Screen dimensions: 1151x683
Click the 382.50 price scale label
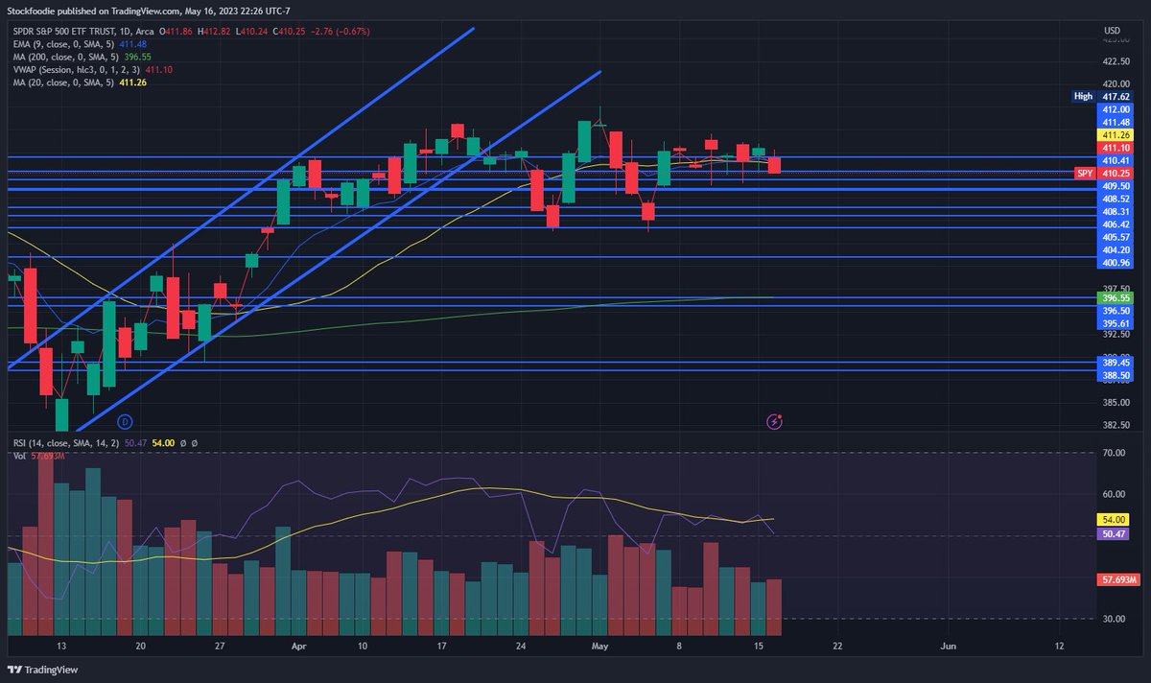tap(1116, 425)
